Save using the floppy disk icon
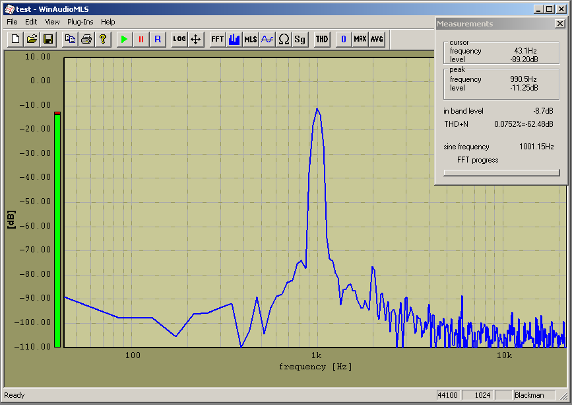 coord(48,39)
